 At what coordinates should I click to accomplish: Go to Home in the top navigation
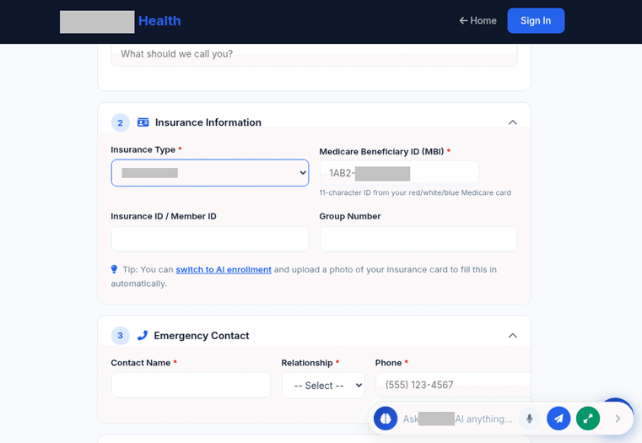point(477,20)
